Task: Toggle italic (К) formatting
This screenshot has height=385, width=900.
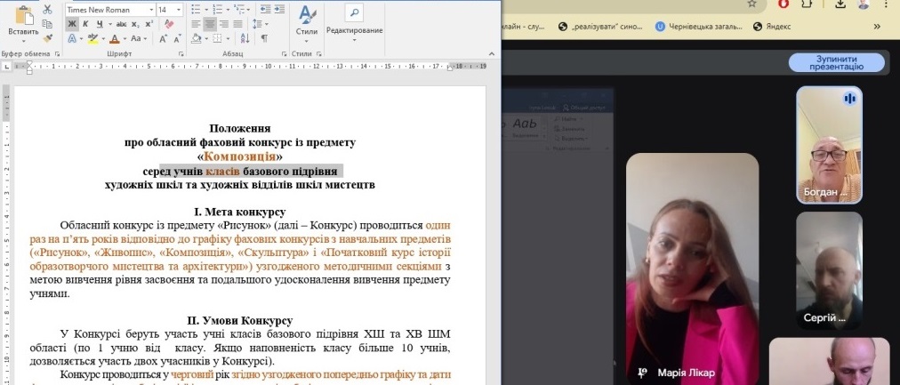Action: [x=85, y=24]
